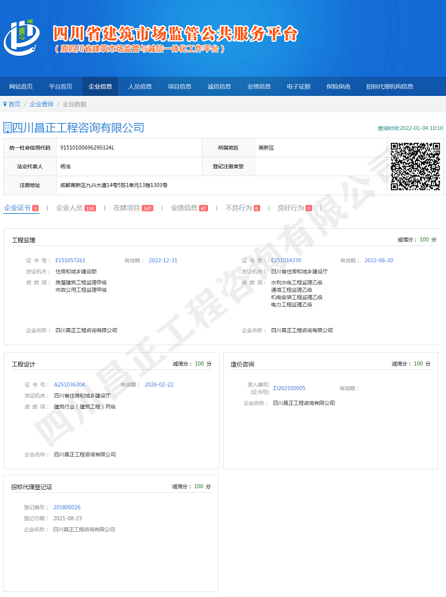The width and height of the screenshot is (446, 597).
Task: Open 人员信息 navigation item
Action: pyautogui.click(x=140, y=86)
